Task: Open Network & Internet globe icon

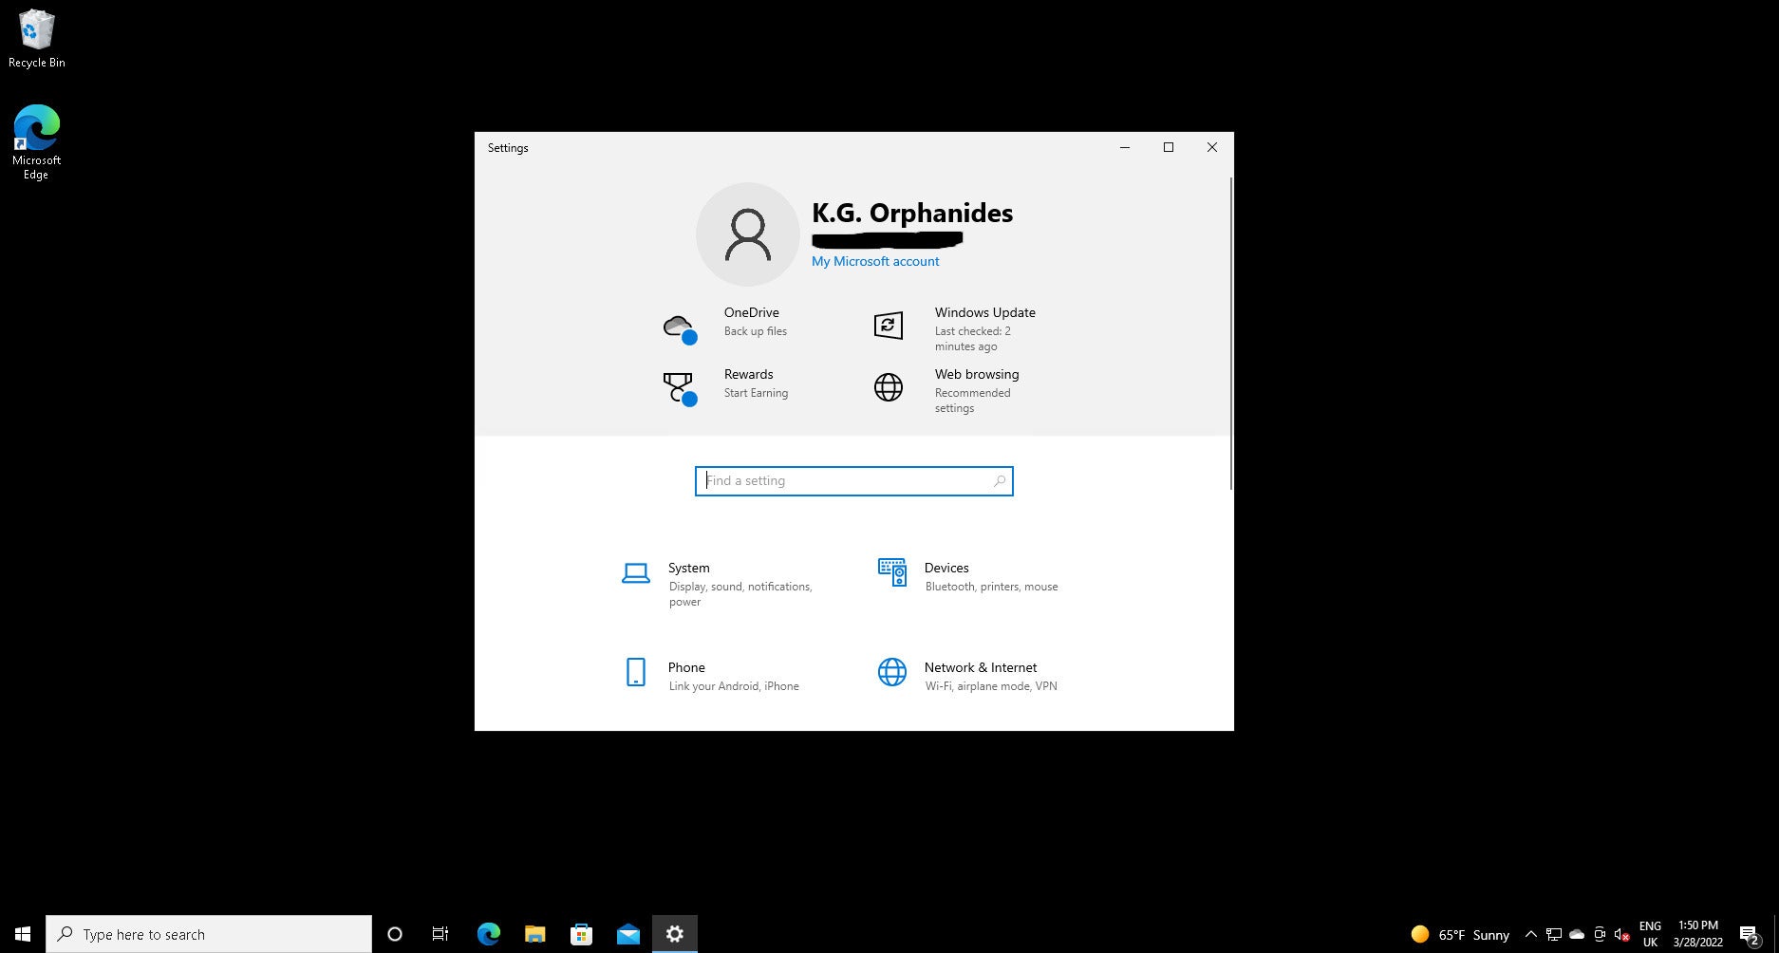Action: tap(892, 672)
